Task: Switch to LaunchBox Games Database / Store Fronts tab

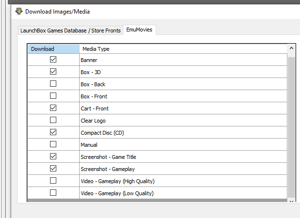Action: click(70, 31)
